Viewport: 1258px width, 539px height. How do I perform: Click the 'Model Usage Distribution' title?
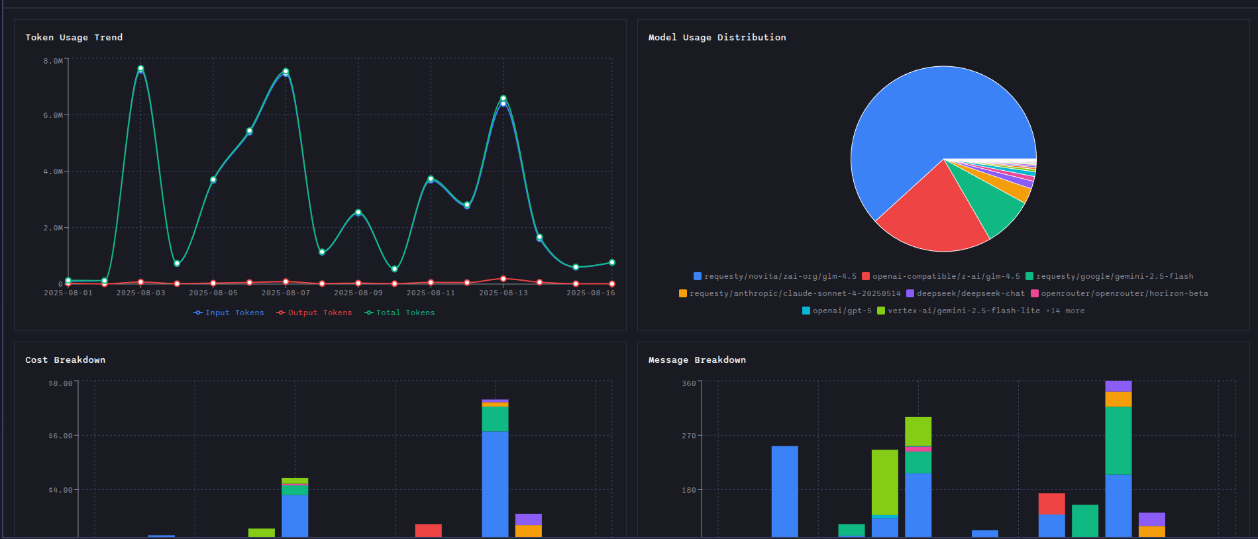[x=717, y=37]
